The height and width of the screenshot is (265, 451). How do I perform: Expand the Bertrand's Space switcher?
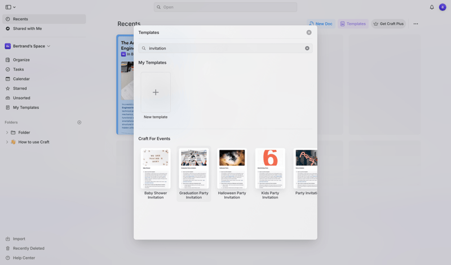pyautogui.click(x=48, y=46)
